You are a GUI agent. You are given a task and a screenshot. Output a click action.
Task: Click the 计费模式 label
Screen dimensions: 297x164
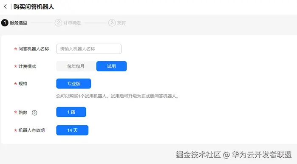click(x=27, y=66)
